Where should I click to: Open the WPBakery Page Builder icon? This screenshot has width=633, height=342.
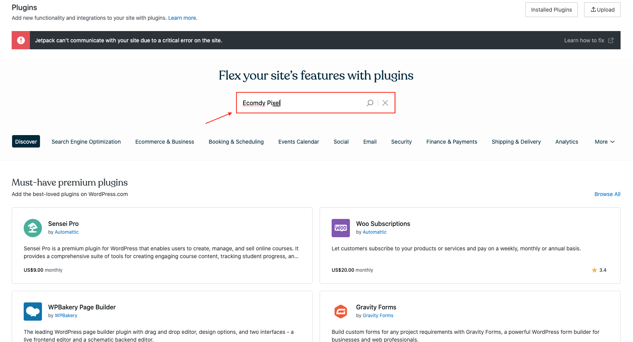point(33,311)
